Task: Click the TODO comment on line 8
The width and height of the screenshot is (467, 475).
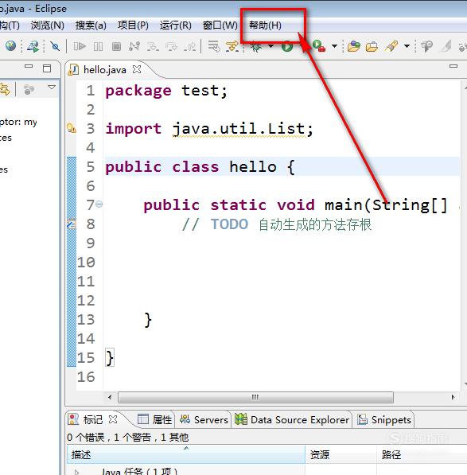Action: (x=277, y=224)
